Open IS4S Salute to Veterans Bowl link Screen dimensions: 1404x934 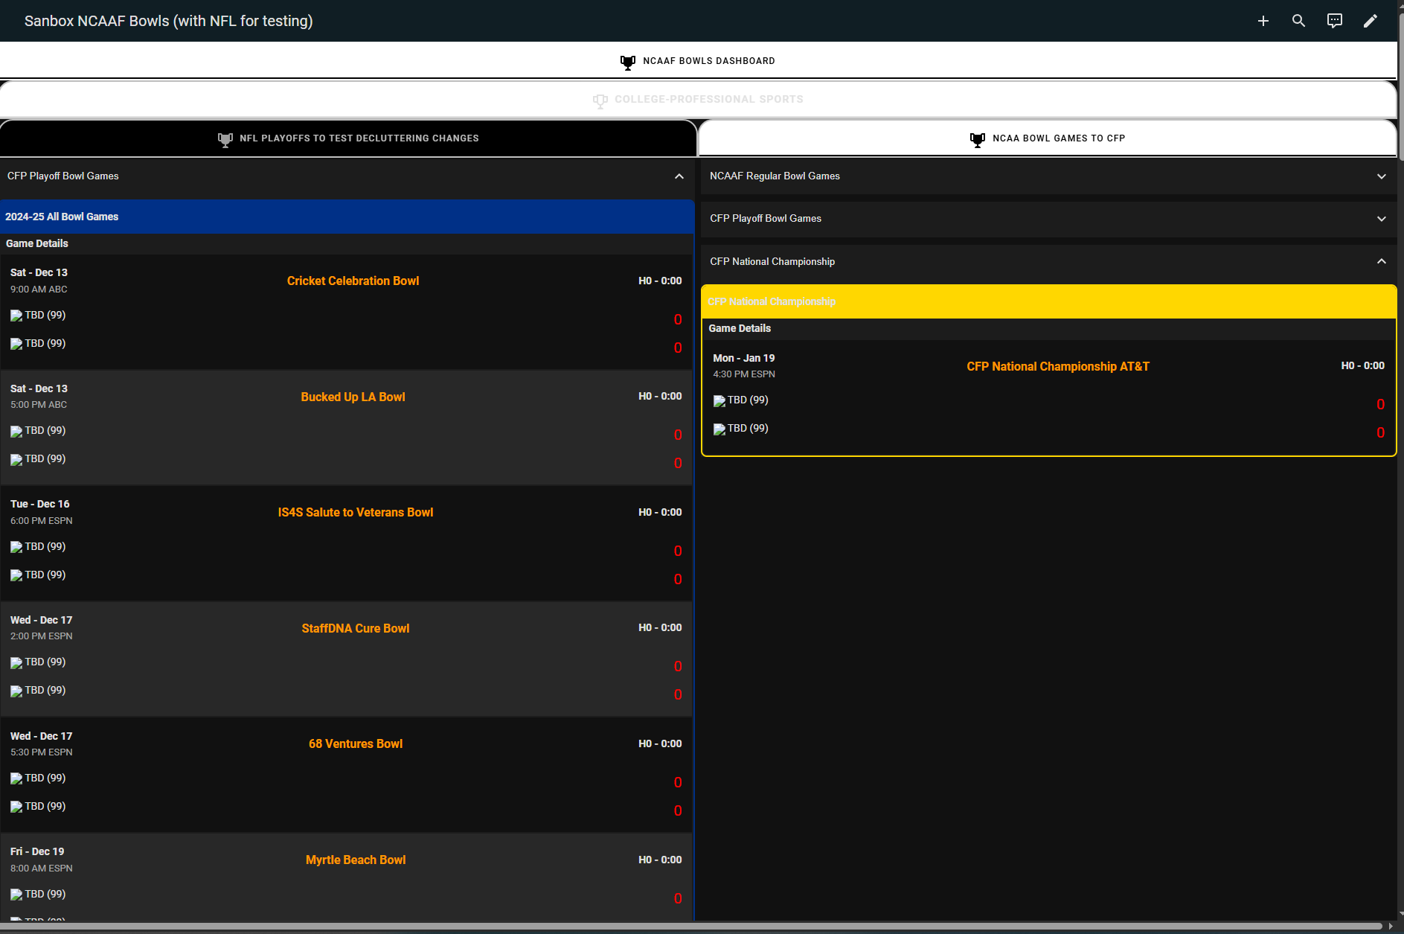click(356, 512)
